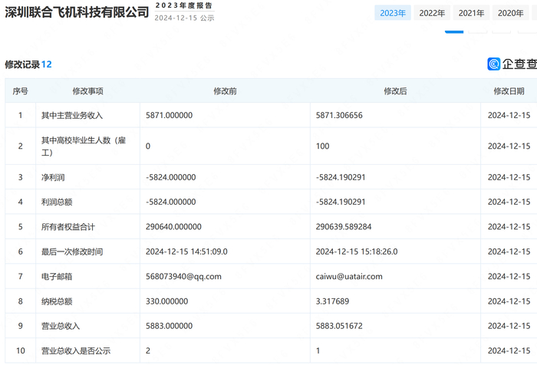Select the timestamp 2024-12-15 14:51:09.0
This screenshot has height=365, width=537.
(x=186, y=252)
